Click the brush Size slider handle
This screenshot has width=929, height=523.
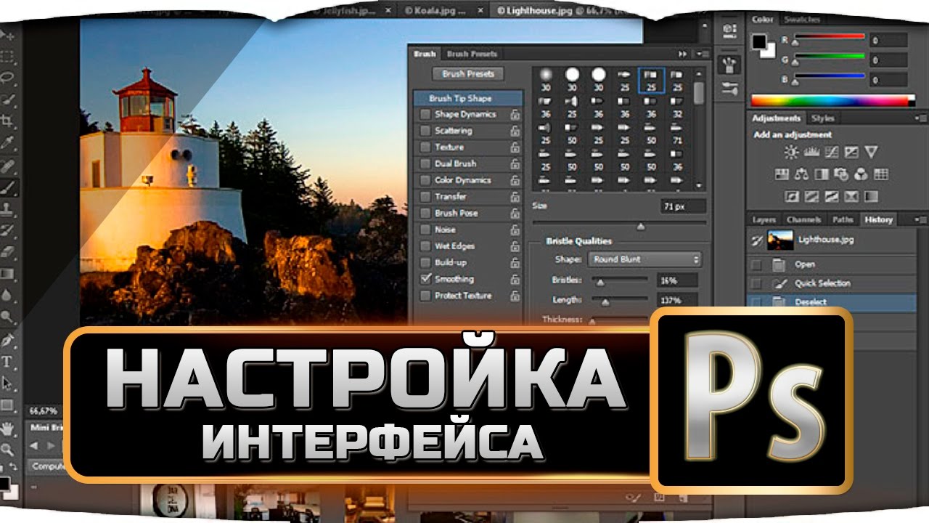click(x=640, y=227)
